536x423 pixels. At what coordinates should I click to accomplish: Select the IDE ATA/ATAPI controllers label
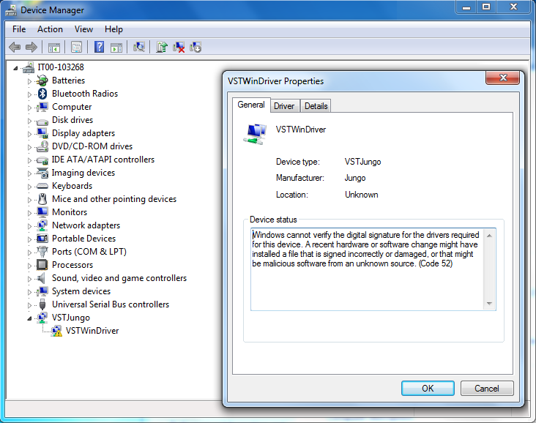[x=103, y=160]
